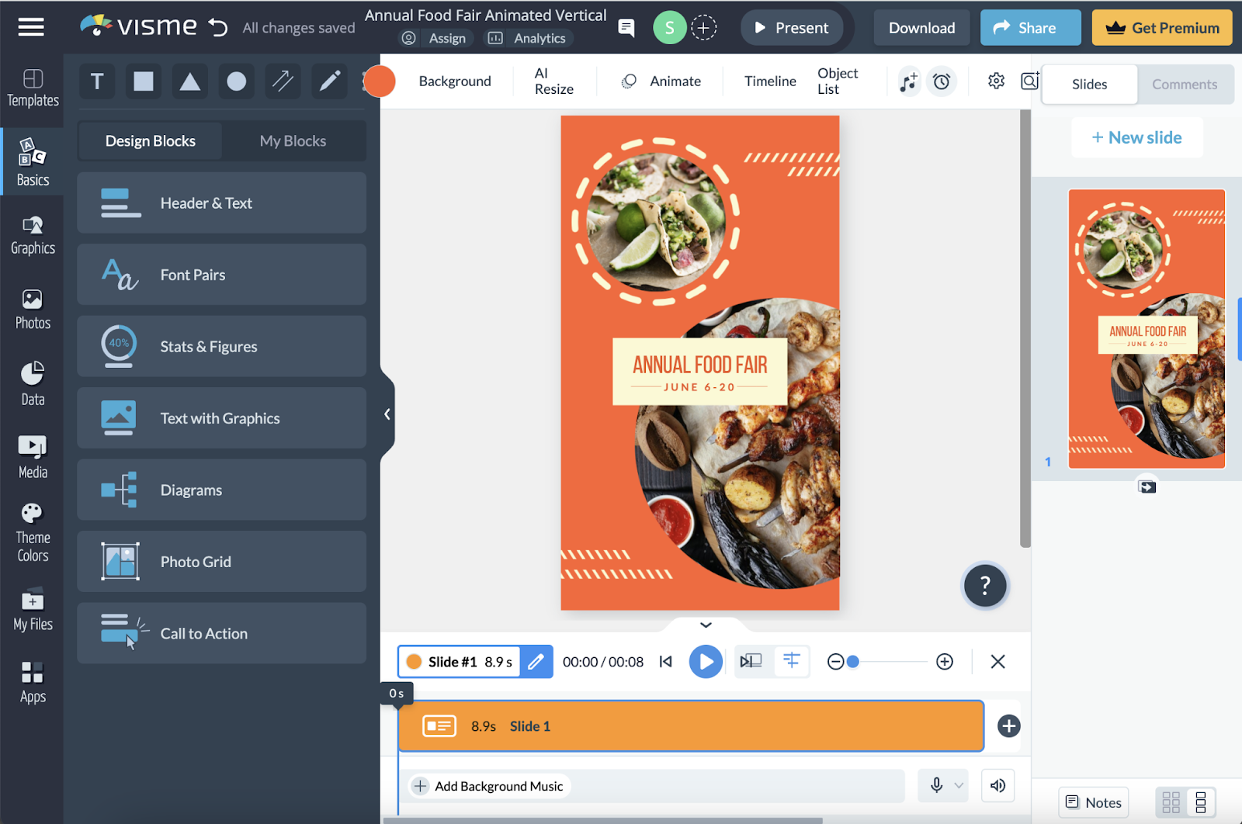Select the Line tool in the shapes toolbar
The width and height of the screenshot is (1242, 824).
283,81
